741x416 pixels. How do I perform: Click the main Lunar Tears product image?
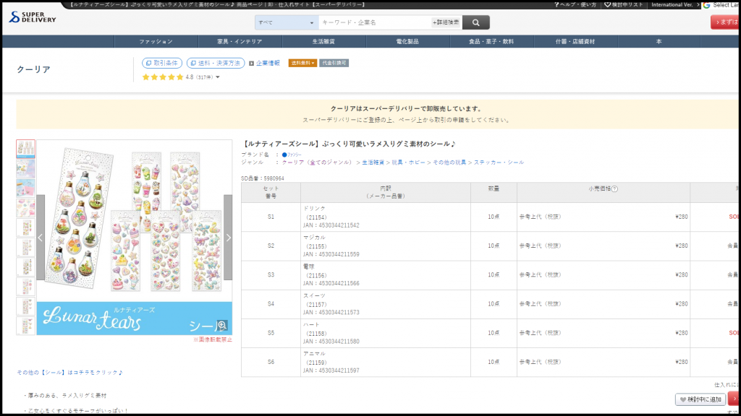click(x=135, y=237)
